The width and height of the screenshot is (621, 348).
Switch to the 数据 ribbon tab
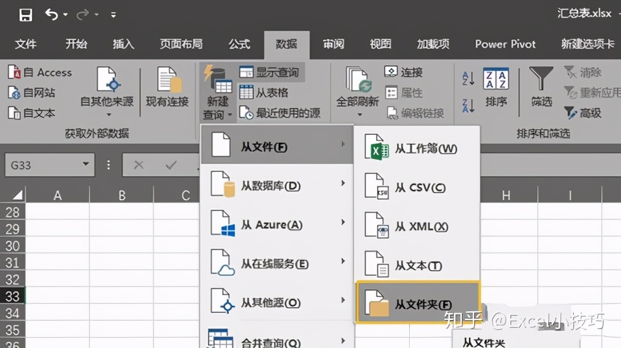point(287,45)
